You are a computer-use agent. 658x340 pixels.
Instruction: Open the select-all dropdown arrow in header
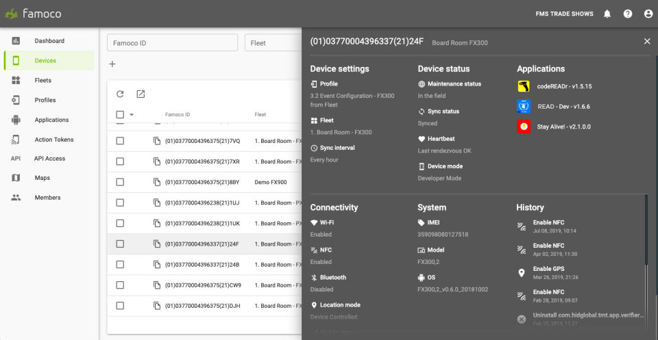point(132,115)
